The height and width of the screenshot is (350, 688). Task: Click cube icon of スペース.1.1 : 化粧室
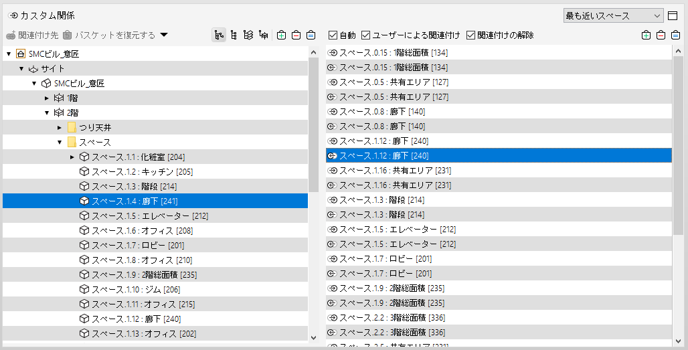click(84, 157)
